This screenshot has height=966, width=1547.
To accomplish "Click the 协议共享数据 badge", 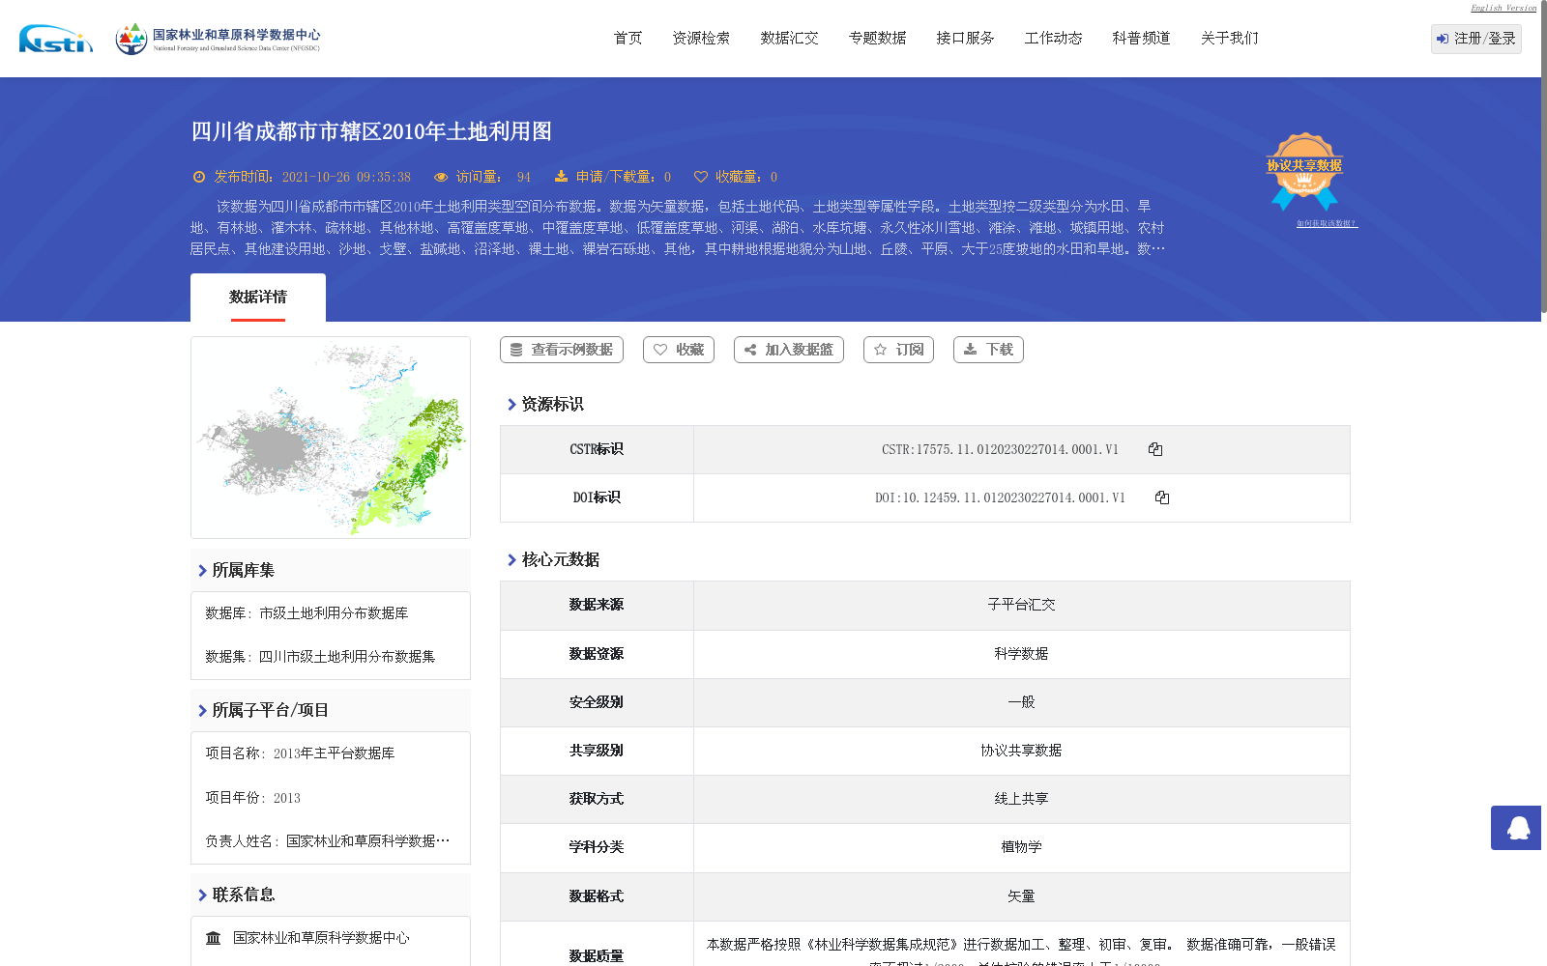I will click(1304, 172).
